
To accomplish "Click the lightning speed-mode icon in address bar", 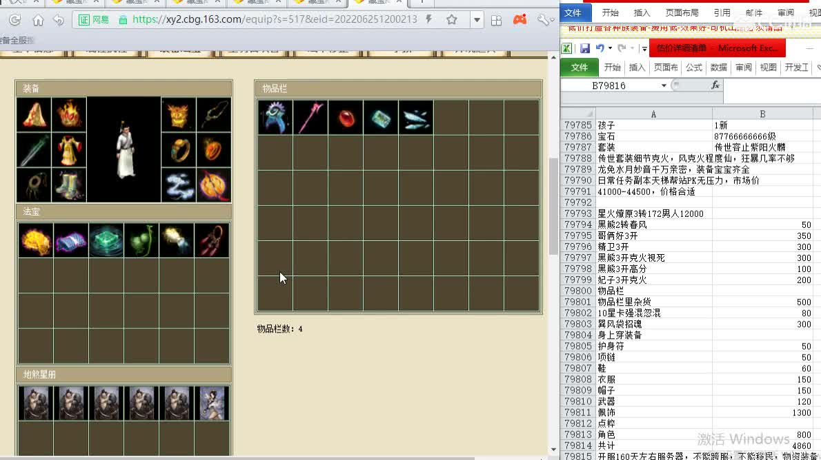I will click(429, 19).
